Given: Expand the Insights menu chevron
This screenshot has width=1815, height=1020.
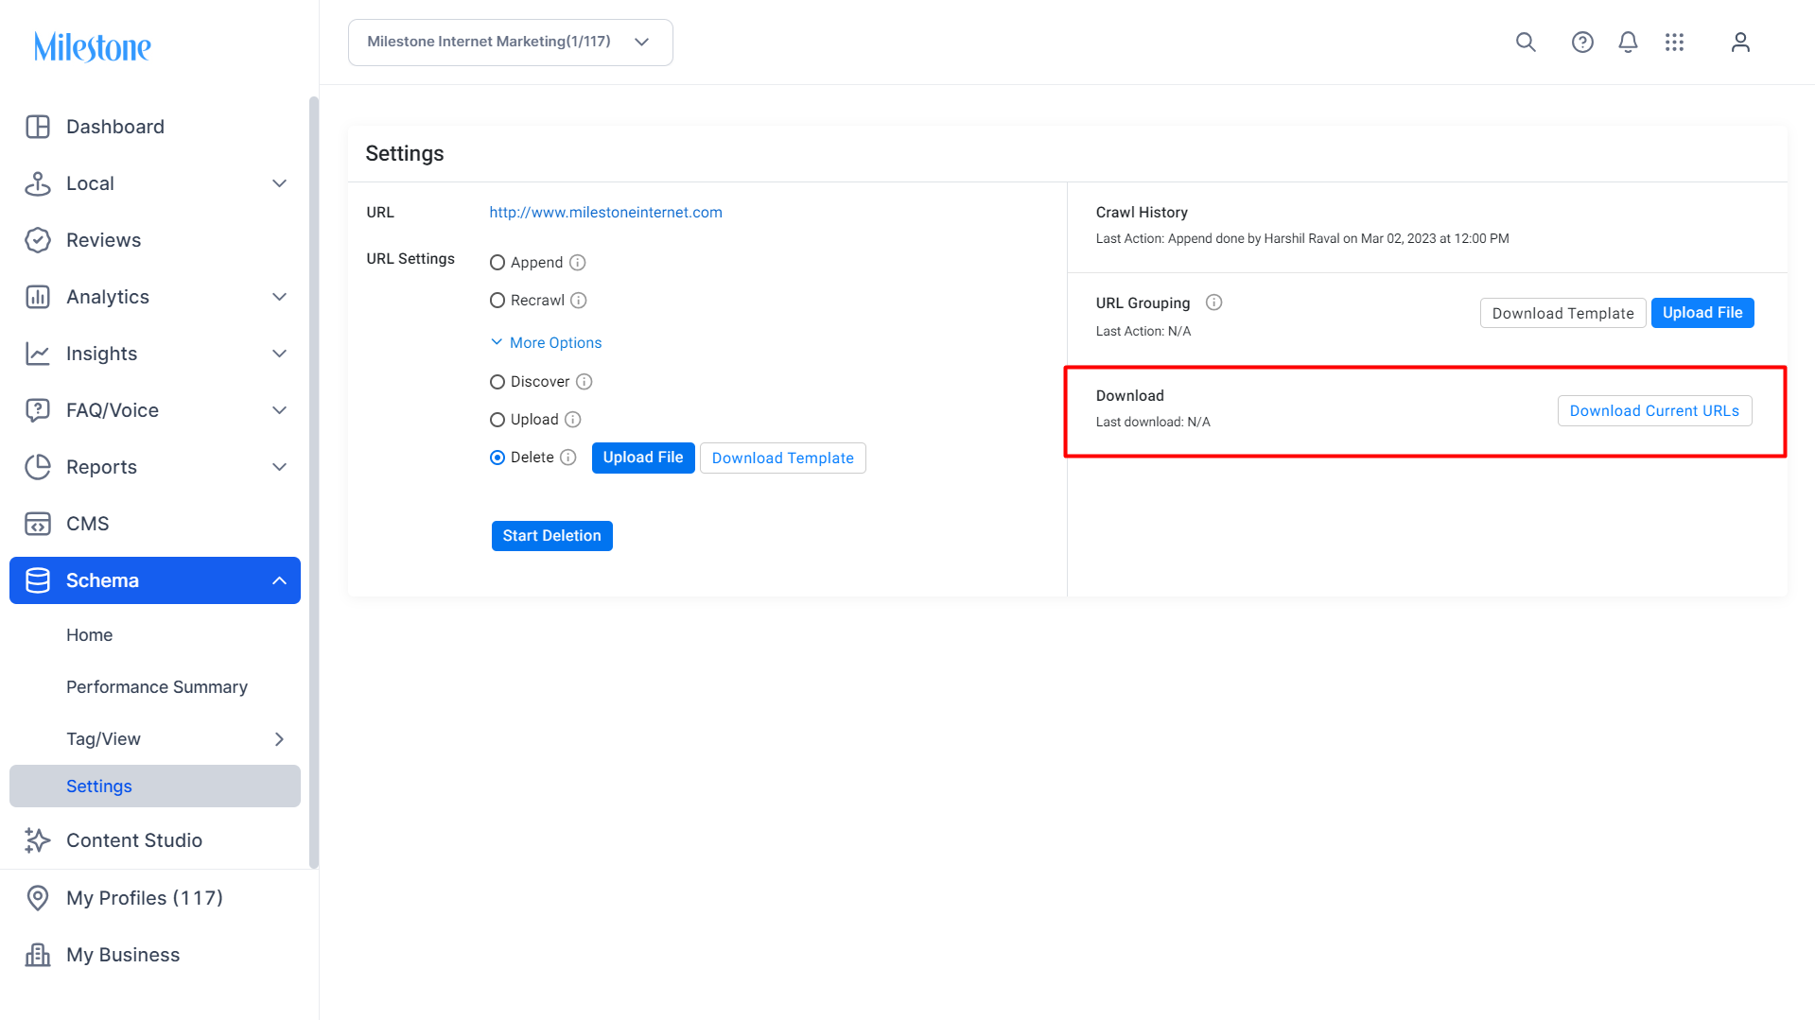Looking at the screenshot, I should pos(279,354).
